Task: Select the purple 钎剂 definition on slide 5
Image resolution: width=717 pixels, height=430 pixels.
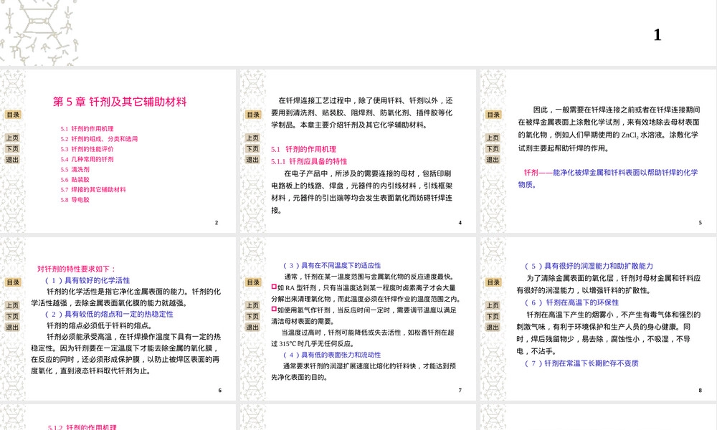Action: (x=608, y=178)
